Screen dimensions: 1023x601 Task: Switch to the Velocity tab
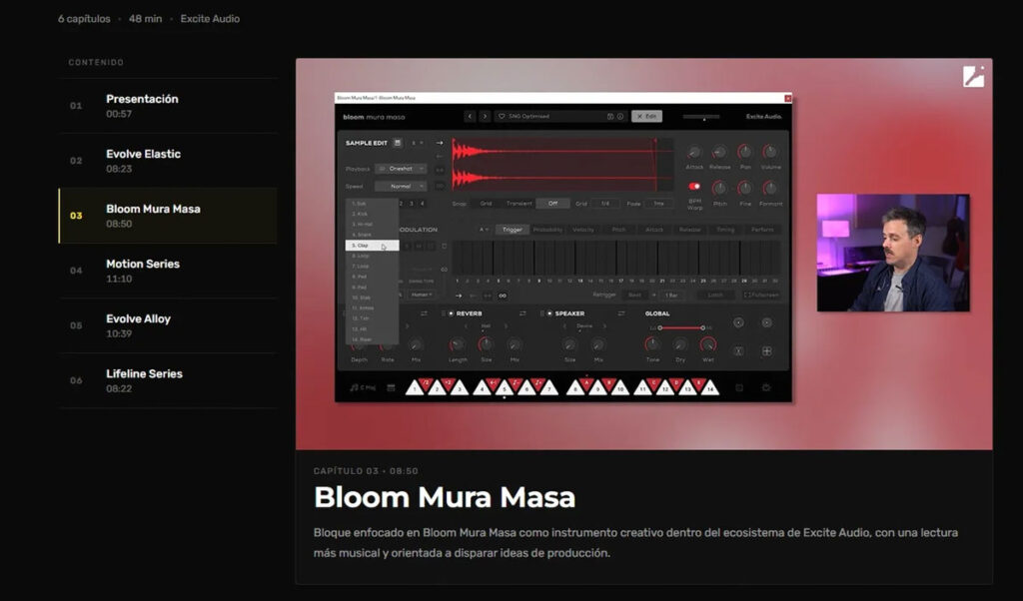583,230
